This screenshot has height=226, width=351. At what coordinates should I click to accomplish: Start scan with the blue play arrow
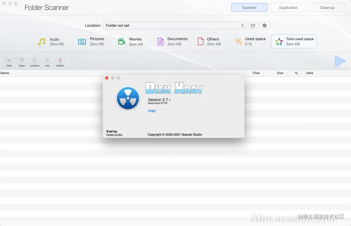[x=340, y=61]
